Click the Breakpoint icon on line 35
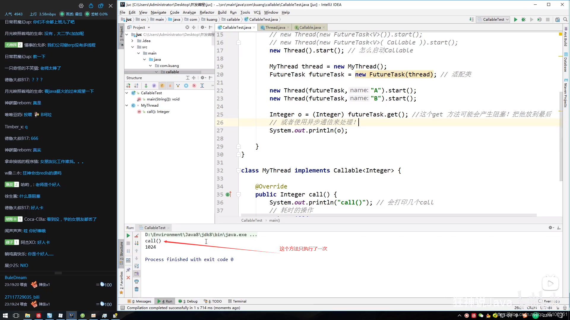Image resolution: width=570 pixels, height=320 pixels. tap(228, 194)
